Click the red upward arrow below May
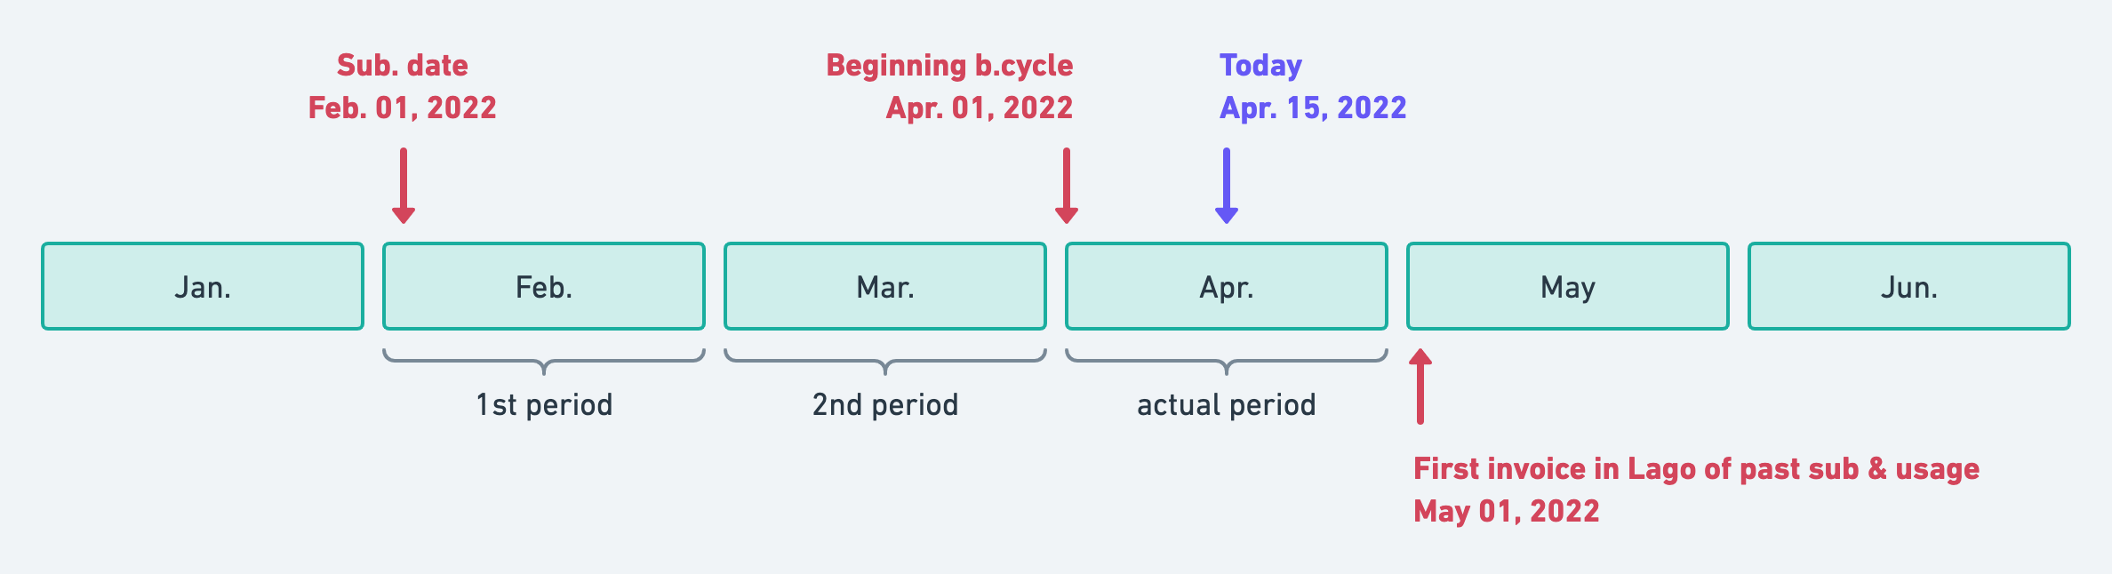 coord(1420,387)
